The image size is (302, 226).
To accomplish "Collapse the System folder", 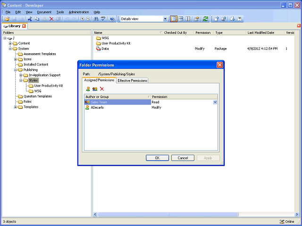I will coord(10,48).
